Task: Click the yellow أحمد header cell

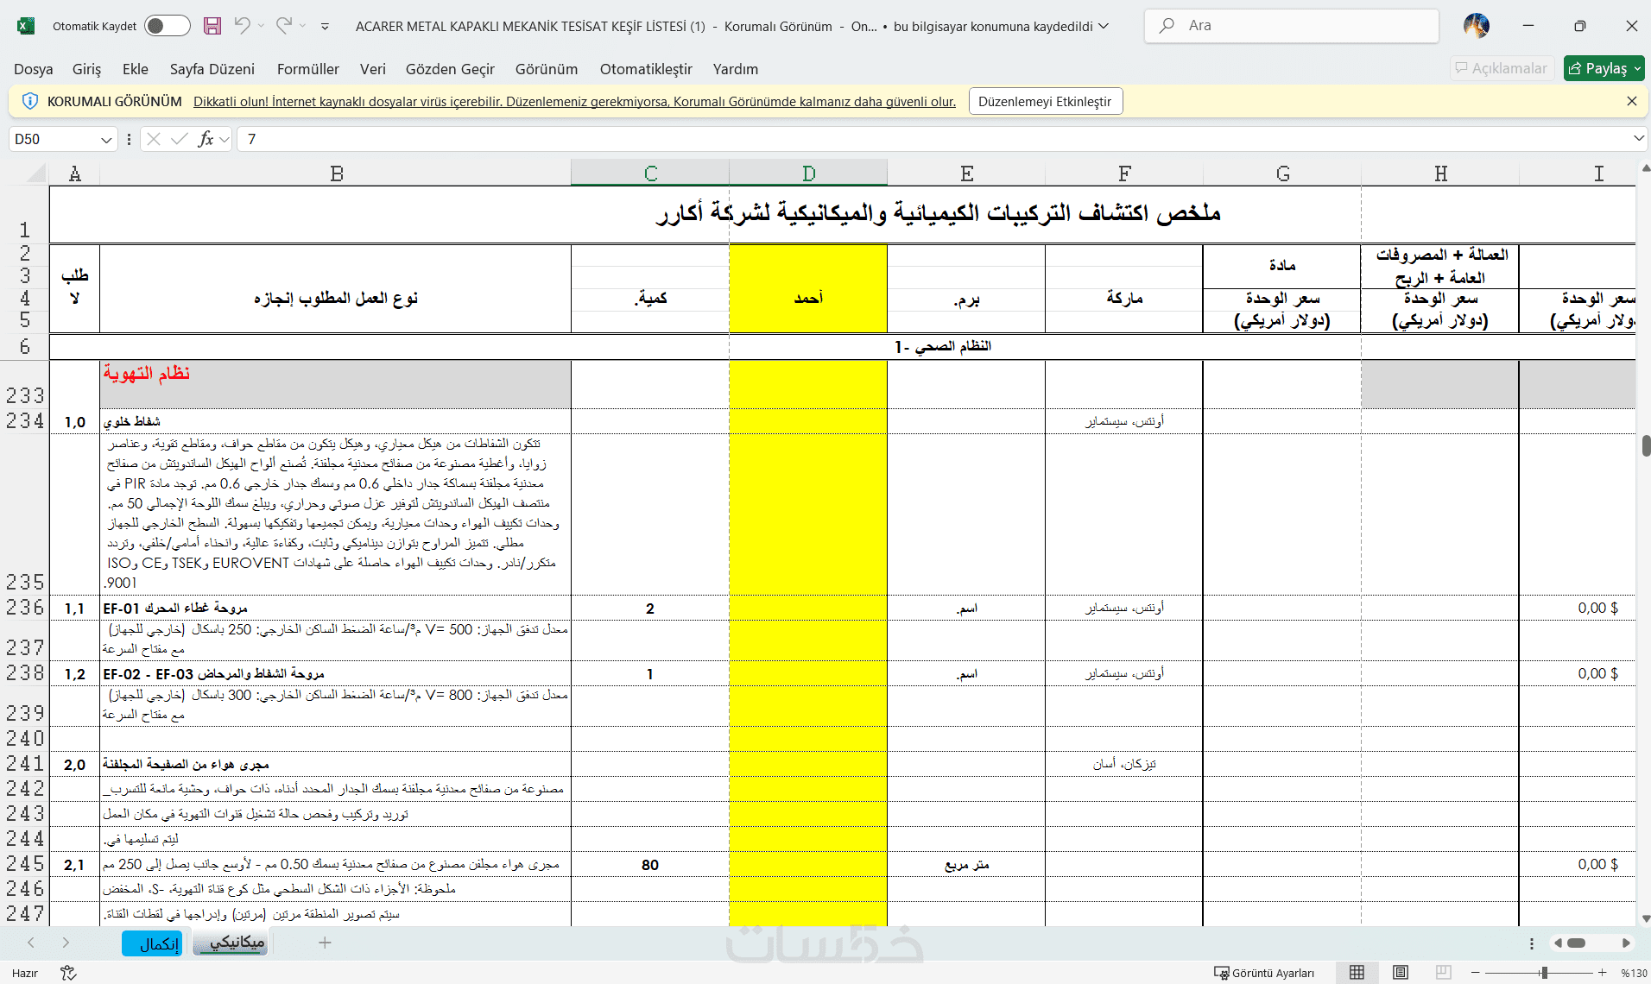Action: 808,289
